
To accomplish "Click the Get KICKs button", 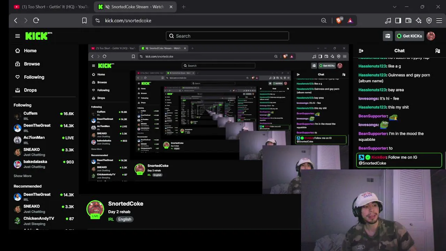I will (409, 36).
